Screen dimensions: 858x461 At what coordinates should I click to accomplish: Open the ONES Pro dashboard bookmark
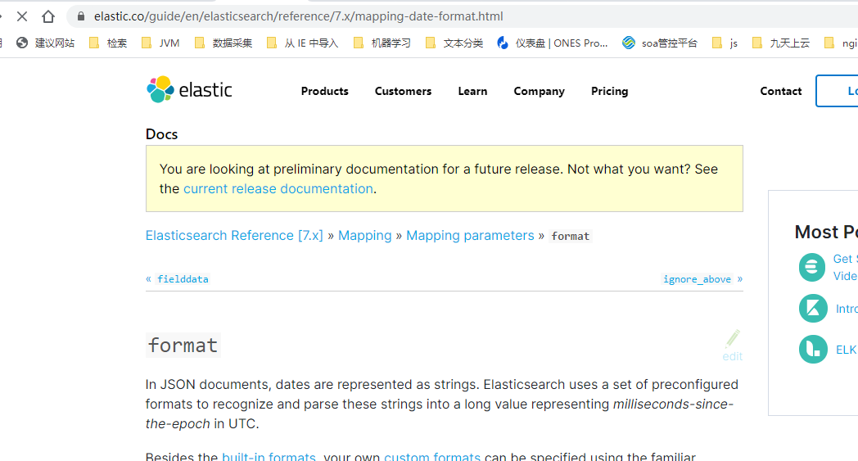pyautogui.click(x=552, y=43)
